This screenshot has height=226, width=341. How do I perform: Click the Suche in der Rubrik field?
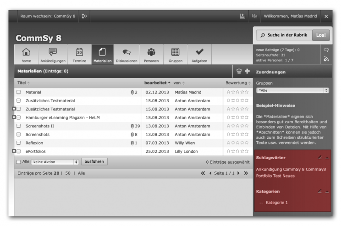pos(284,35)
